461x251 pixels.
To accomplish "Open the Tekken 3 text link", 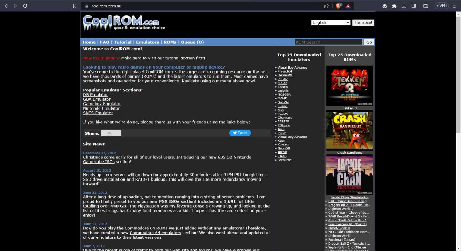I will pos(349,108).
